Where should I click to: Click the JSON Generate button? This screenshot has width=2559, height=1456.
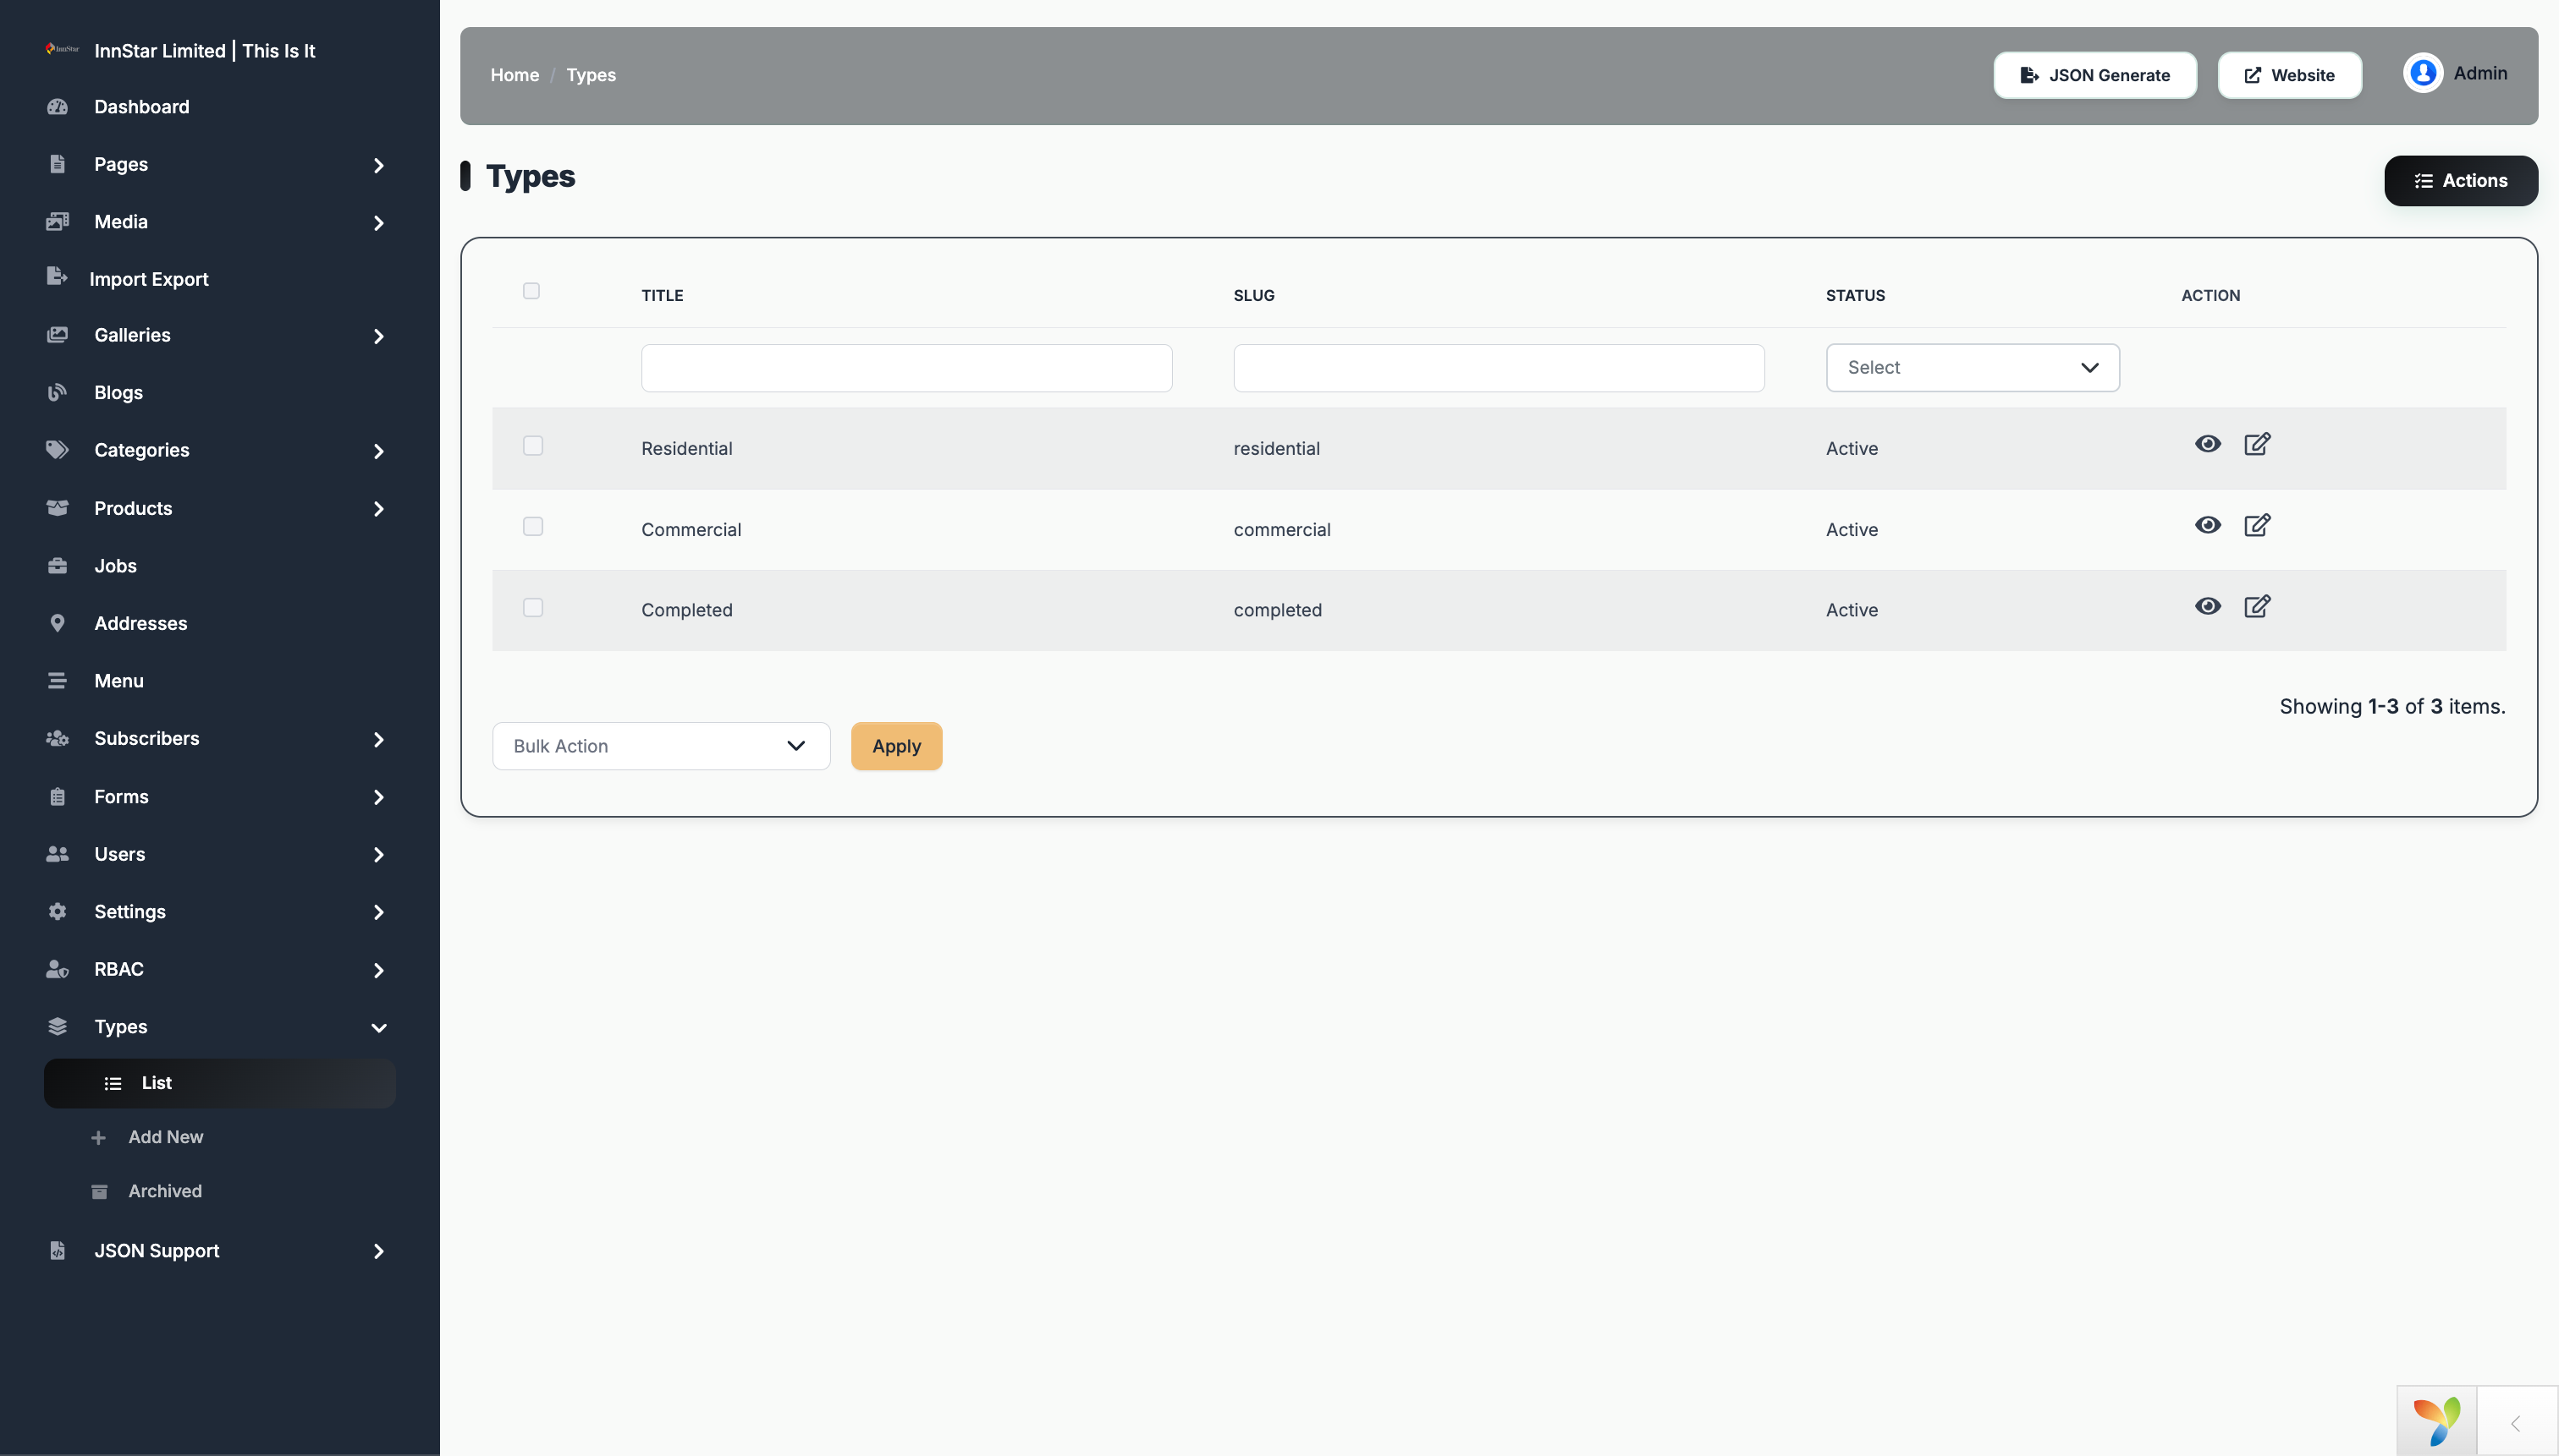(x=2094, y=75)
